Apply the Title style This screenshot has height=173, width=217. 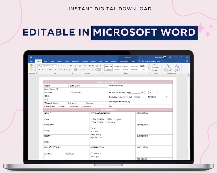pyautogui.click(x=143, y=68)
